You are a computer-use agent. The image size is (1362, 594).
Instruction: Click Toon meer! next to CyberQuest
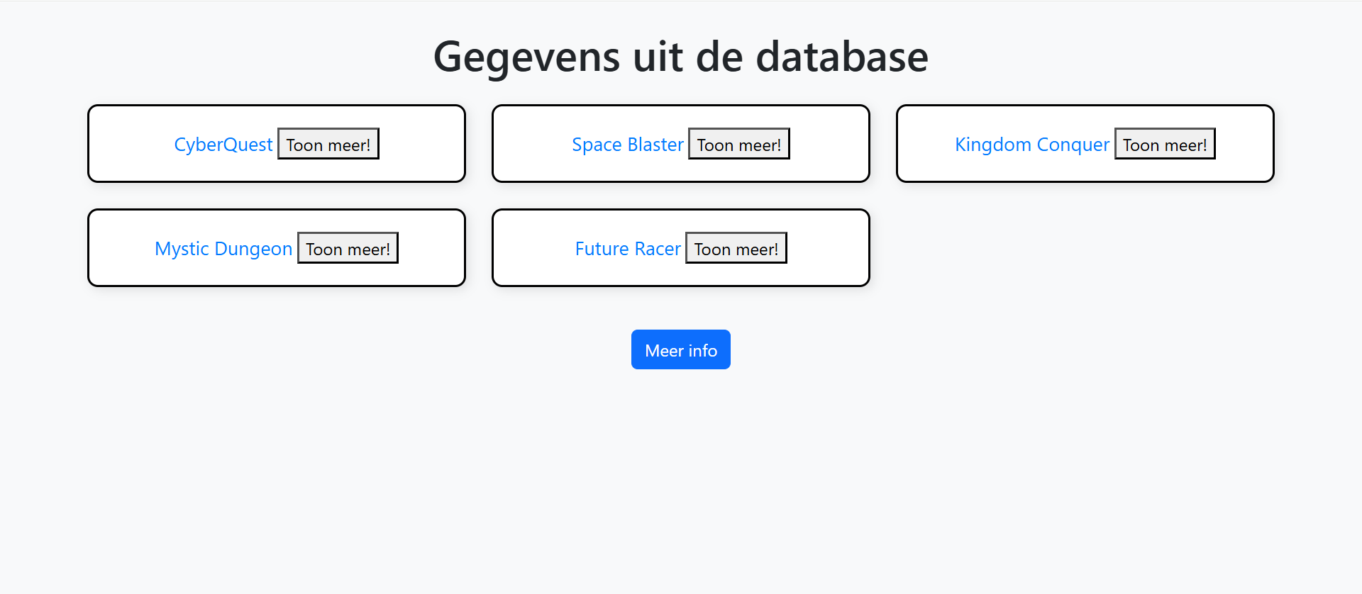328,143
